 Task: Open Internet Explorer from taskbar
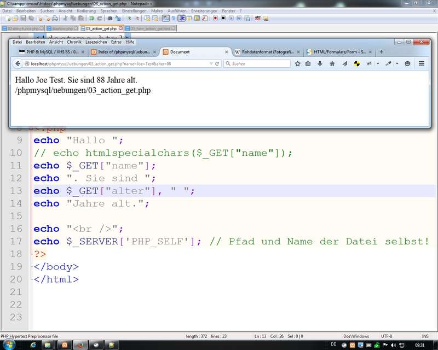(33, 345)
